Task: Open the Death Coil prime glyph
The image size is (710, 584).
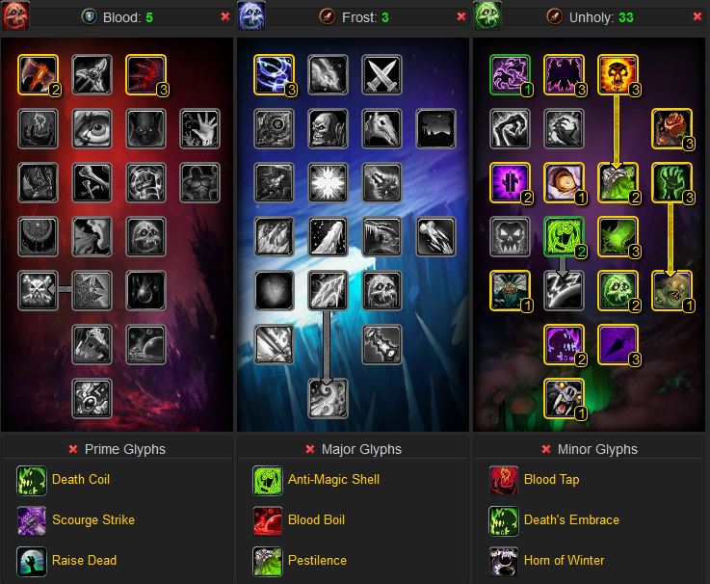Action: click(81, 479)
